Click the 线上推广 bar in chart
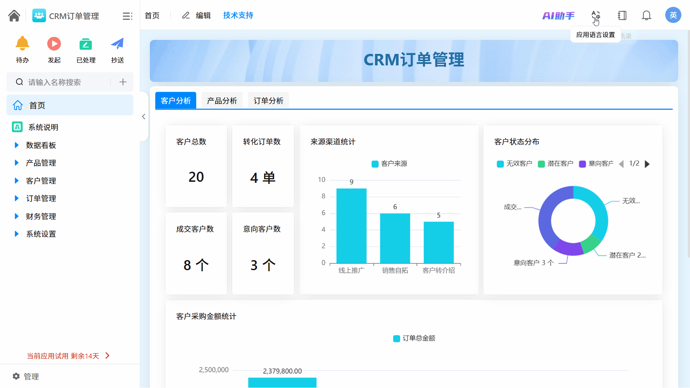 pos(351,226)
